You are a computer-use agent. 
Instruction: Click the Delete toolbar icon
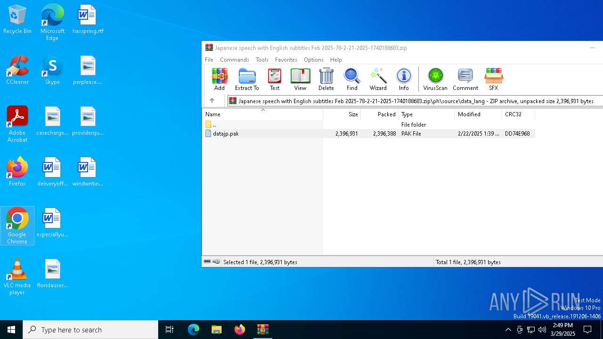[326, 79]
